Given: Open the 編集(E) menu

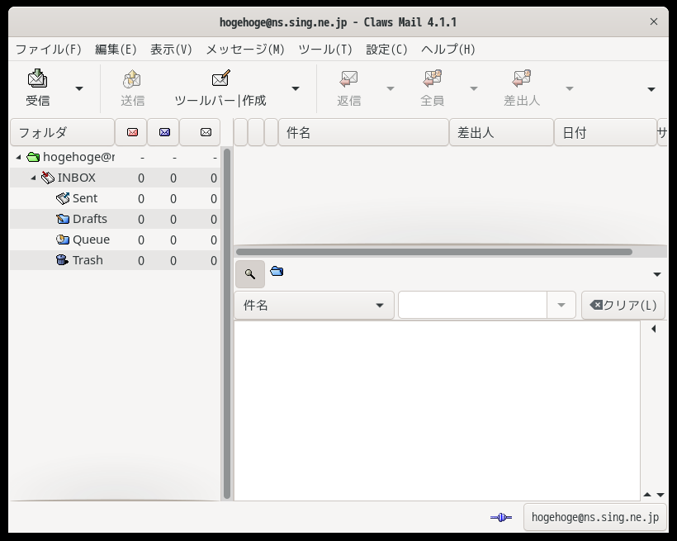Looking at the screenshot, I should pyautogui.click(x=116, y=50).
